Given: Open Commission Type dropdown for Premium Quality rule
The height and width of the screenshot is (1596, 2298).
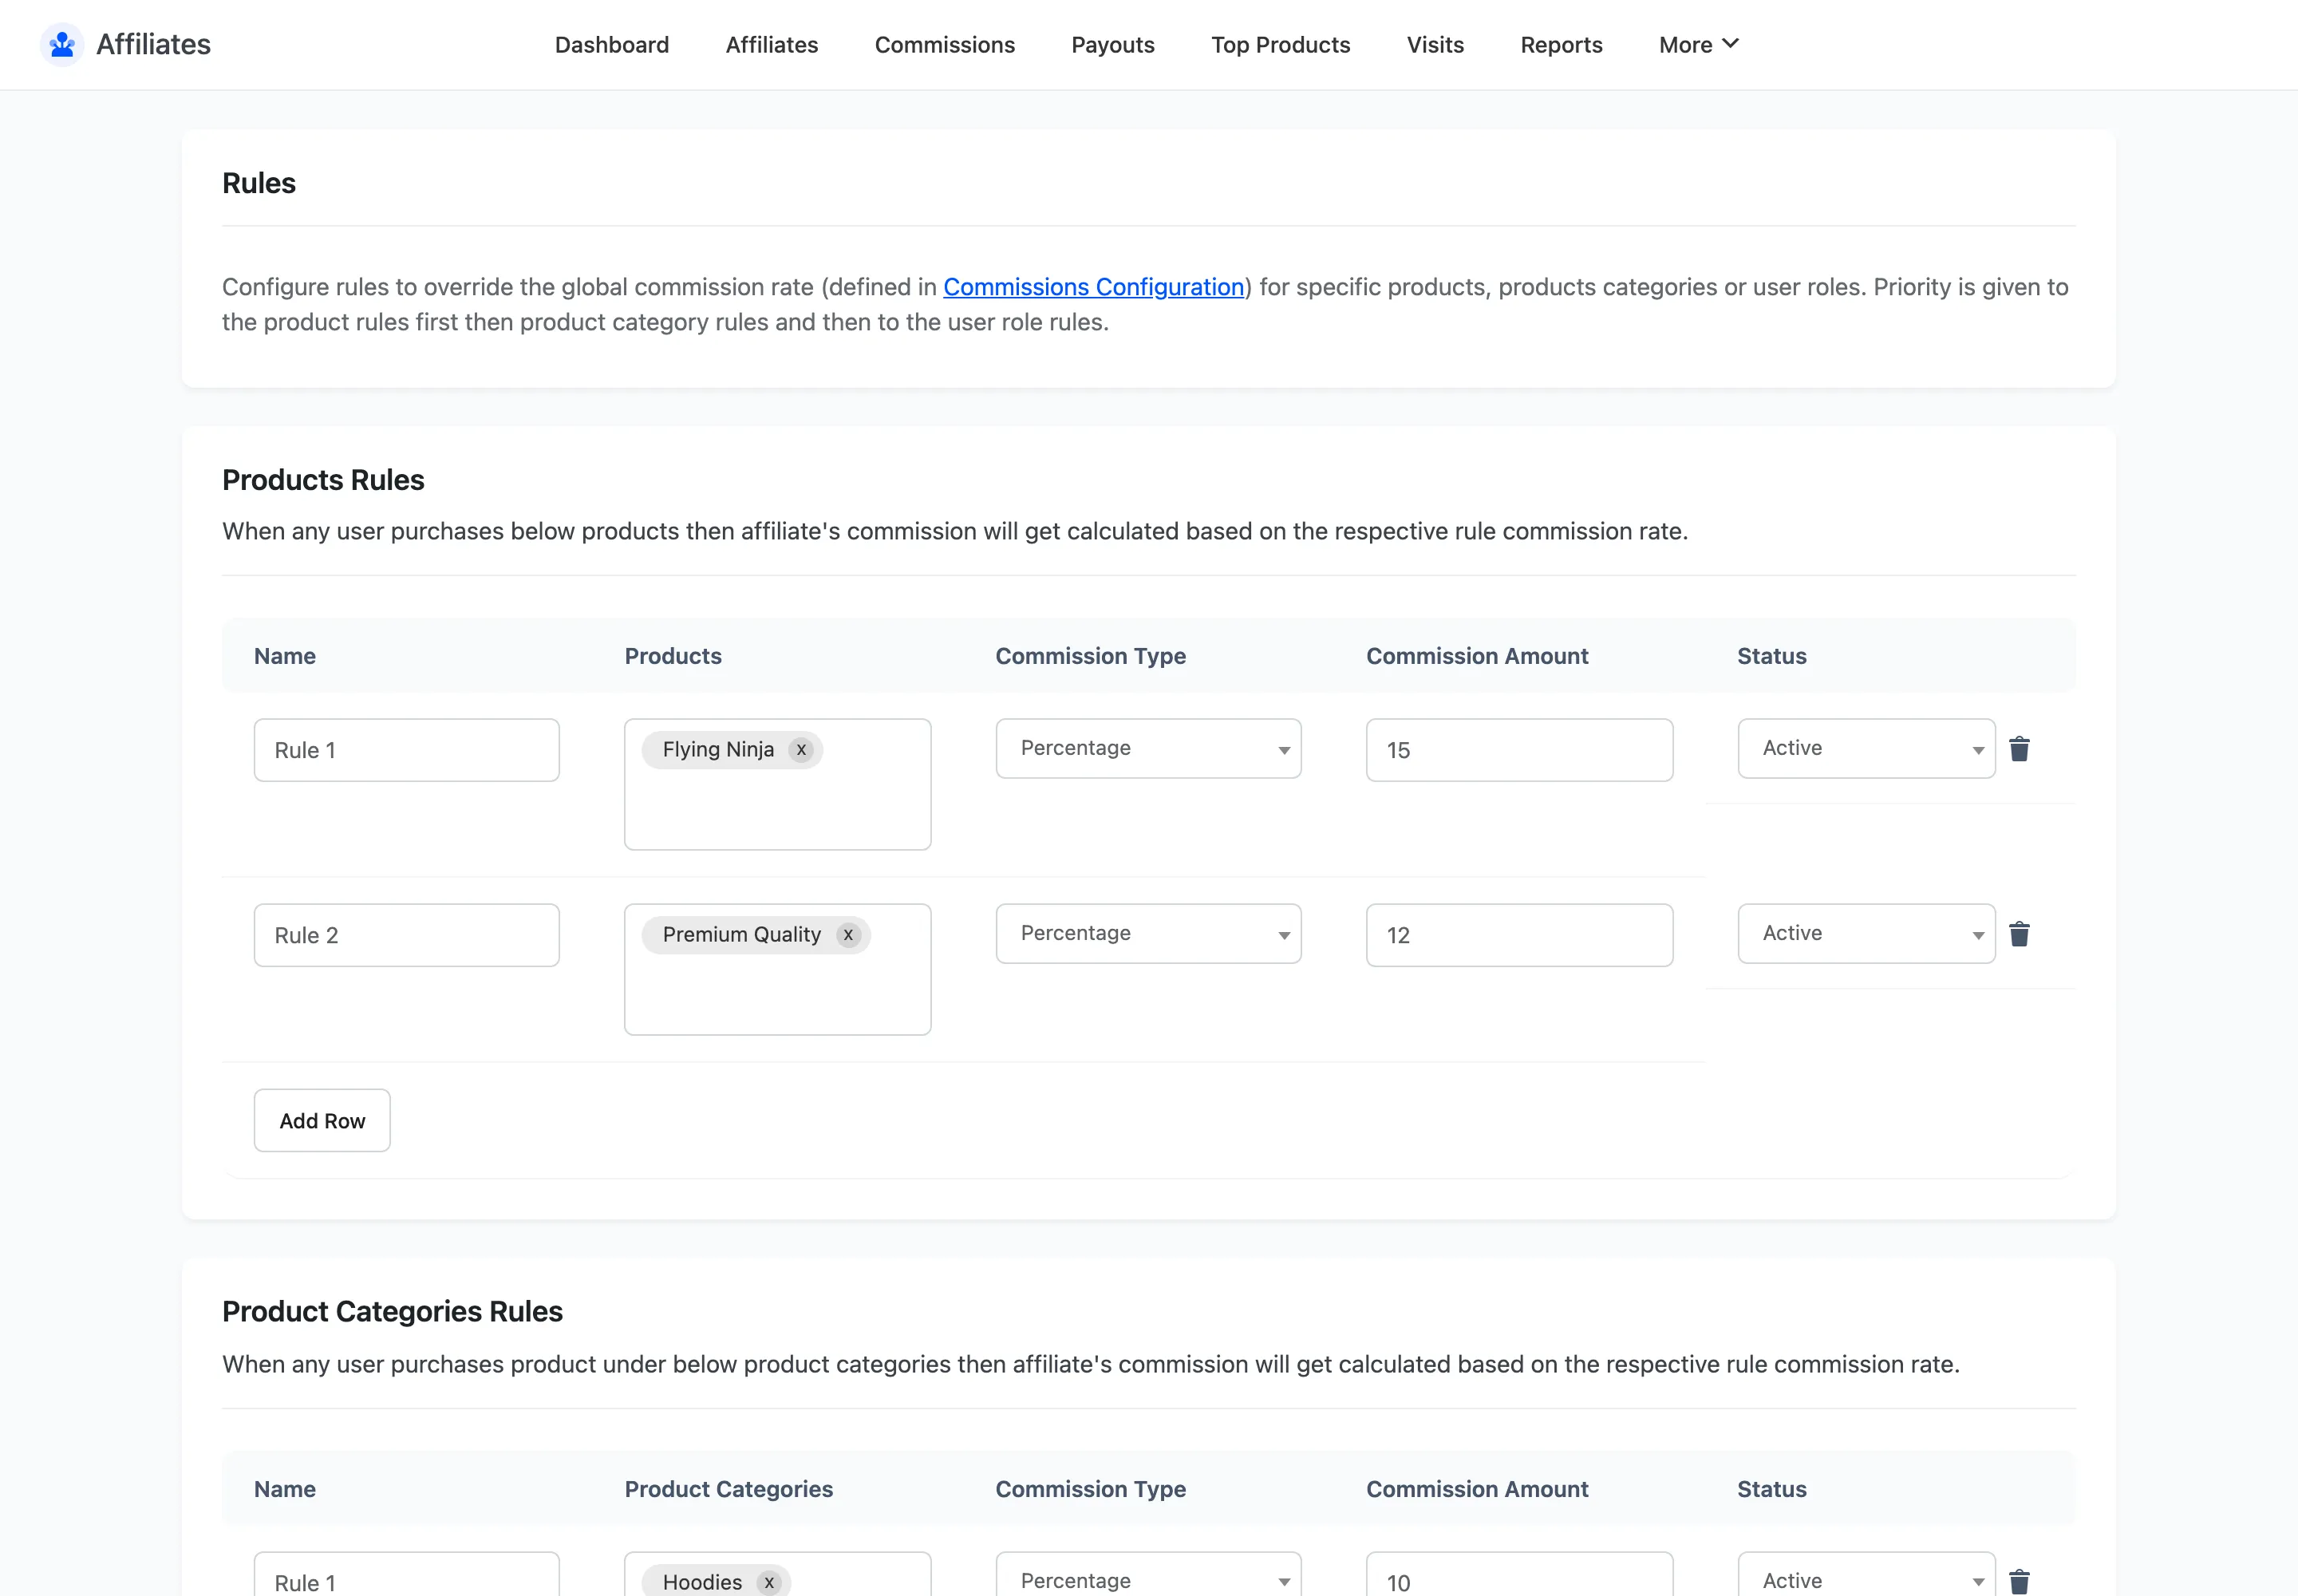Looking at the screenshot, I should click(x=1148, y=933).
